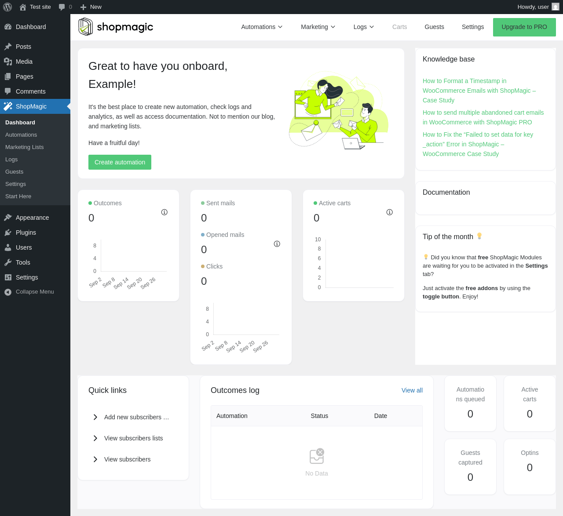
Task: Click the Clicks label
Action: tap(214, 266)
